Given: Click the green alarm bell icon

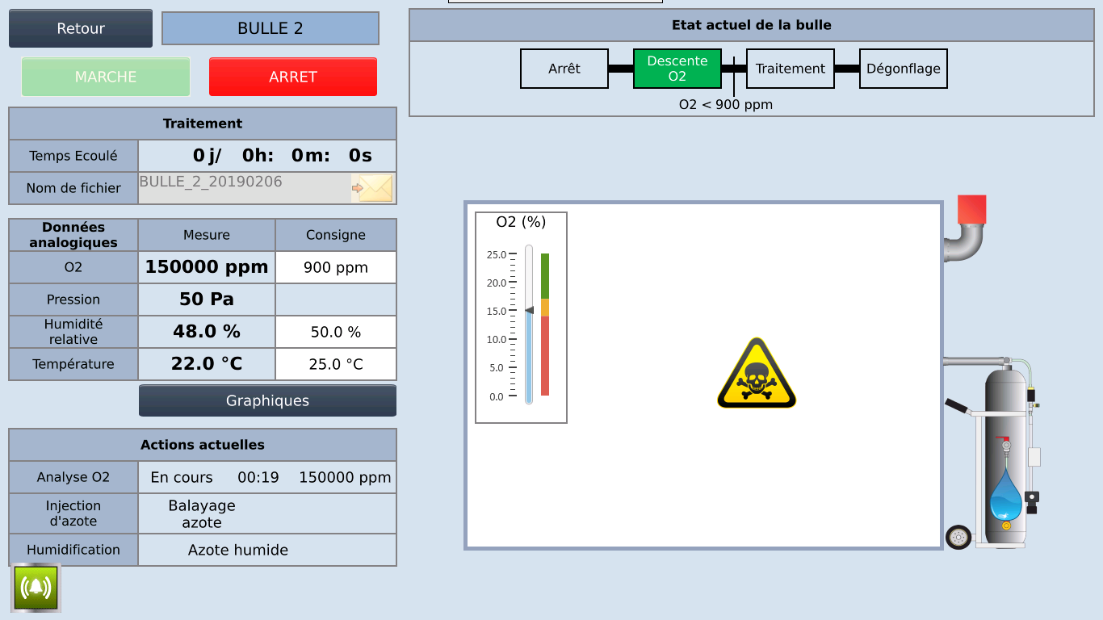Looking at the screenshot, I should (36, 588).
